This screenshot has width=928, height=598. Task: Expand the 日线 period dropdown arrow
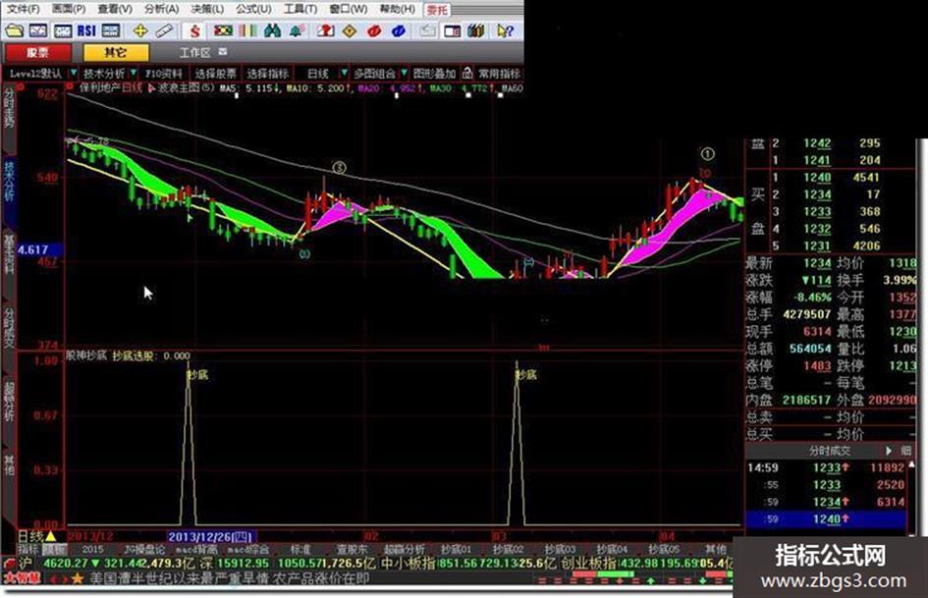pos(344,73)
